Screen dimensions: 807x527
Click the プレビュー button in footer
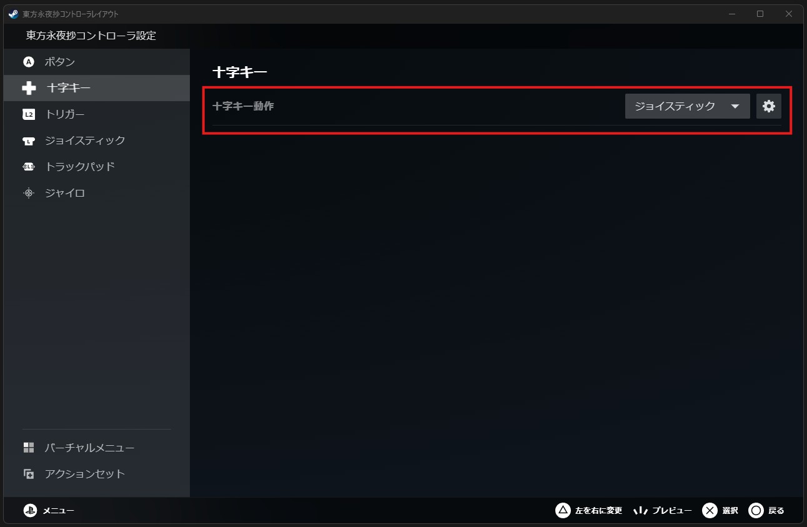coord(662,510)
